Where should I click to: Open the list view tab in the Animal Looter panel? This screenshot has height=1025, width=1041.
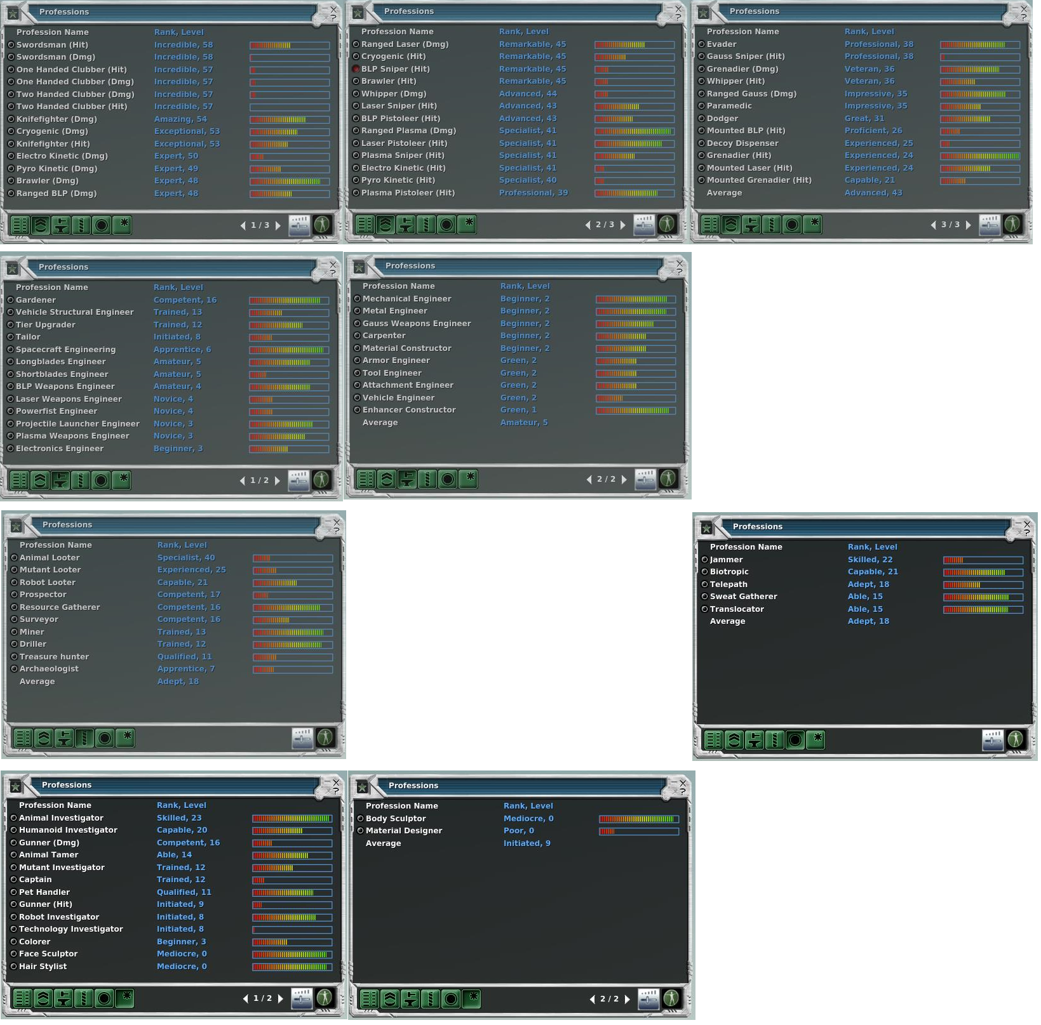[x=24, y=738]
